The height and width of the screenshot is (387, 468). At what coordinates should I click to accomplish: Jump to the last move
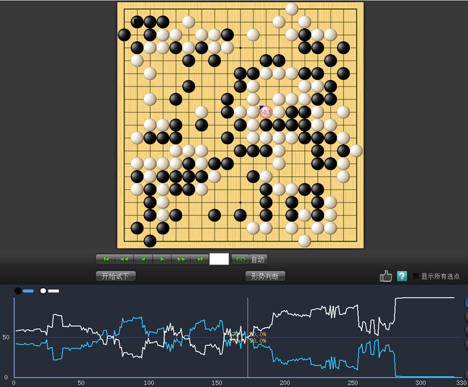(x=199, y=259)
